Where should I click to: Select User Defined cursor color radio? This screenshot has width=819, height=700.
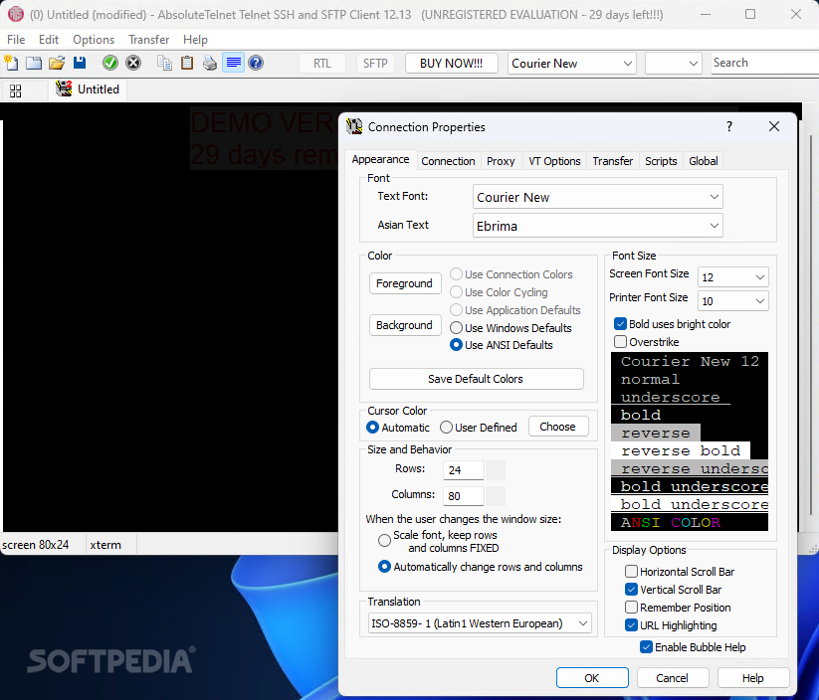(446, 428)
